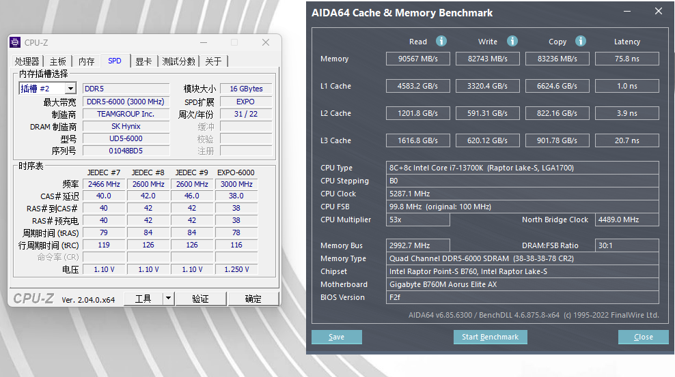The width and height of the screenshot is (675, 377).
Task: Click the info icon next to Read
Action: (441, 41)
